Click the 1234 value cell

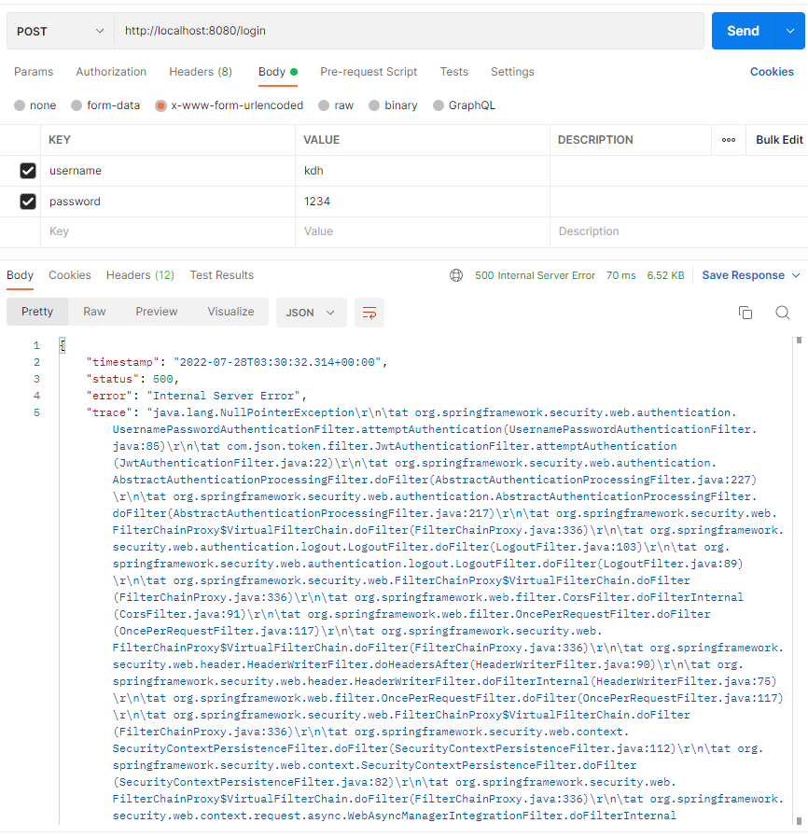[x=422, y=202]
